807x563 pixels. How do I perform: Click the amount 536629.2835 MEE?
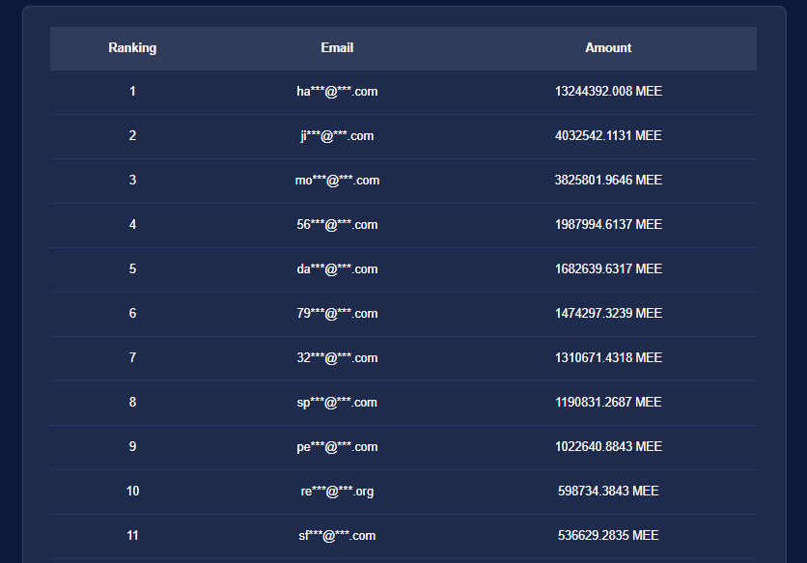pos(608,535)
